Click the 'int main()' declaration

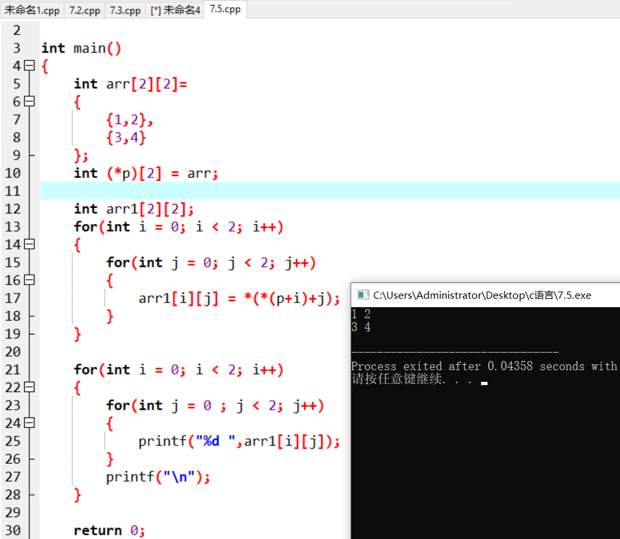click(81, 48)
